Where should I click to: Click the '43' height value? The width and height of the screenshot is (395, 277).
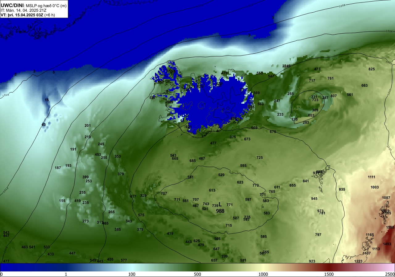click(x=44, y=125)
